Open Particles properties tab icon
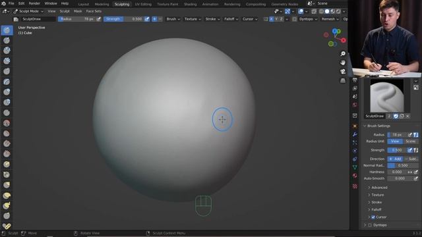This screenshot has width=422, height=237. [x=355, y=142]
